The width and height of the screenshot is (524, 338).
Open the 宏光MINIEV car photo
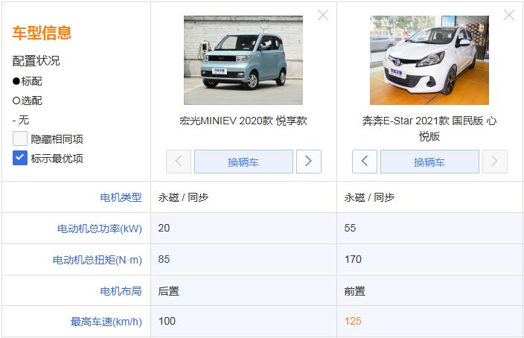tap(243, 60)
